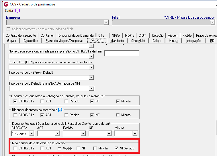Image resolution: width=217 pixels, height=156 pixels.
Task: Click the Saída menu item
Action: 9,11
